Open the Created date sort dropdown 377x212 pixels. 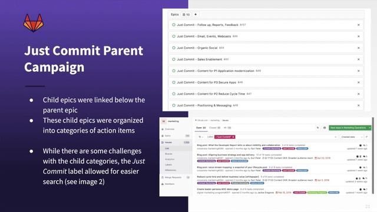(x=352, y=137)
